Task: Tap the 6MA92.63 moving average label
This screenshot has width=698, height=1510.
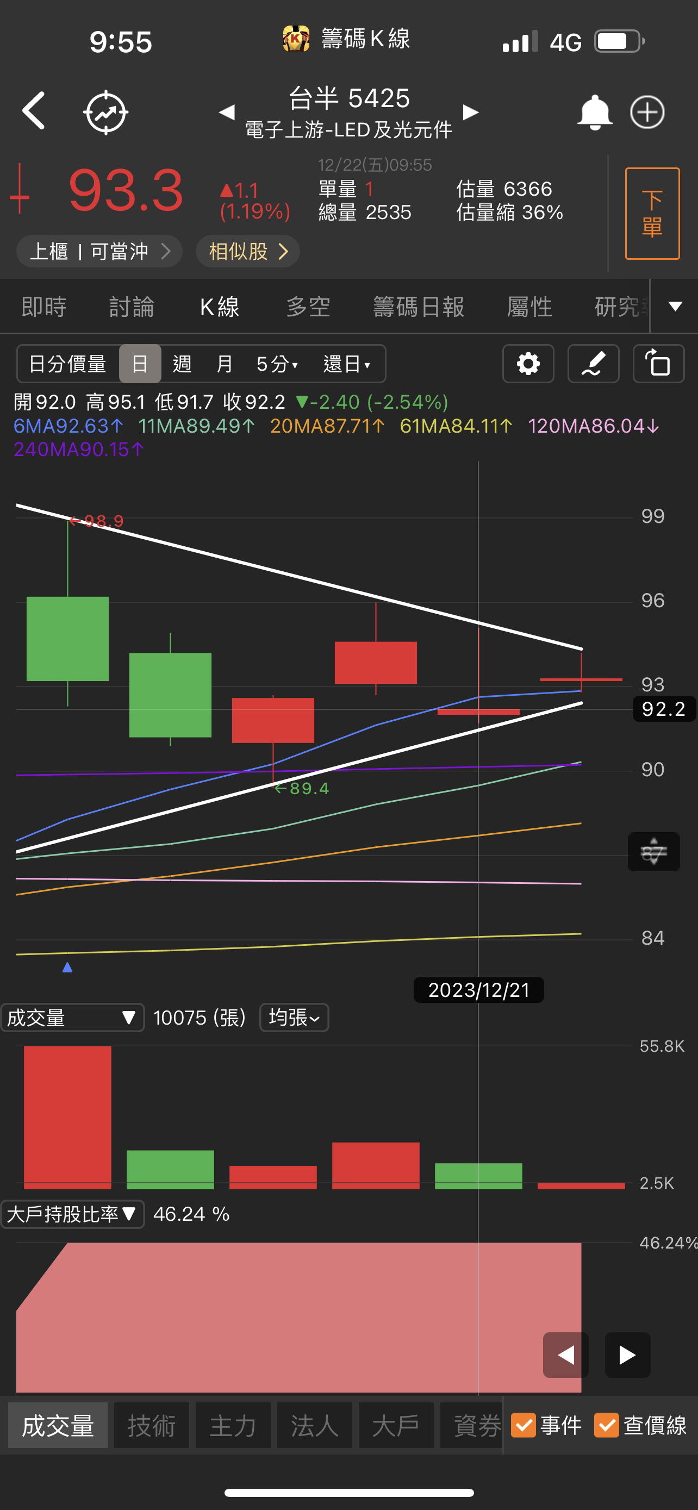Action: click(68, 426)
